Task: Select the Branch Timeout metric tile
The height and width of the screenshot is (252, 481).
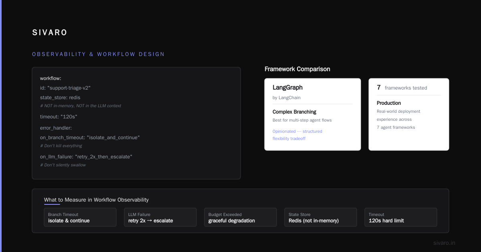Action: [80, 217]
